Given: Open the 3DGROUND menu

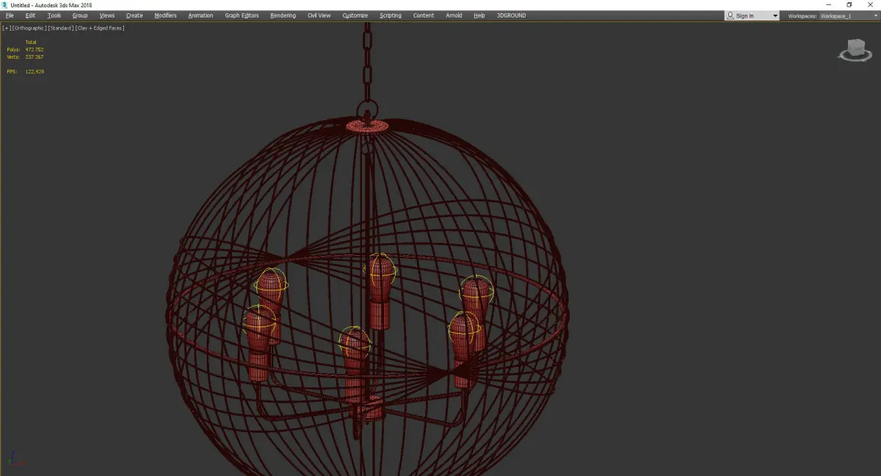Looking at the screenshot, I should (511, 15).
